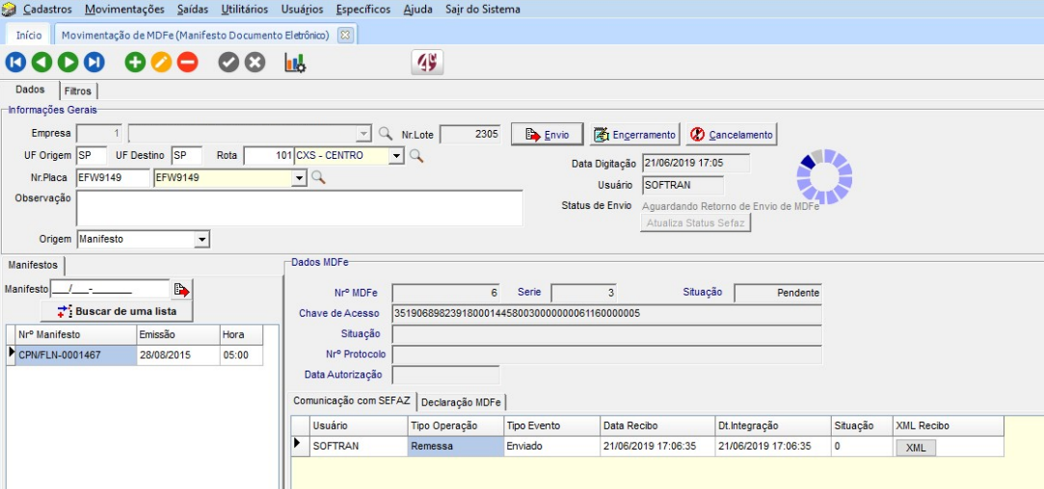
Task: Jump to the last record
Action: click(x=94, y=63)
